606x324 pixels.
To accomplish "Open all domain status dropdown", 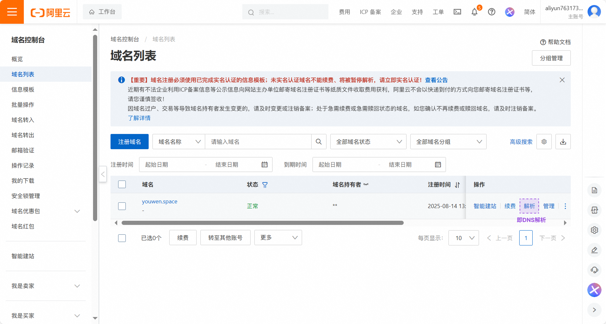I will 368,142.
